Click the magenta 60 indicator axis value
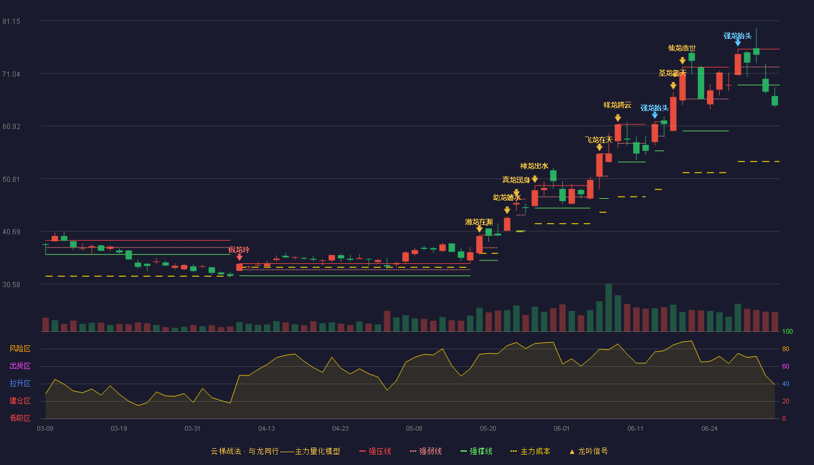814x465 pixels. (x=786, y=367)
